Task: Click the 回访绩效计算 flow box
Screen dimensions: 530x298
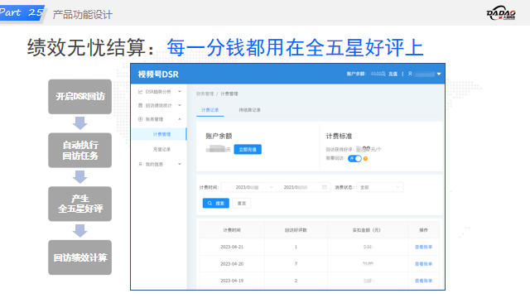Action: pos(79,257)
